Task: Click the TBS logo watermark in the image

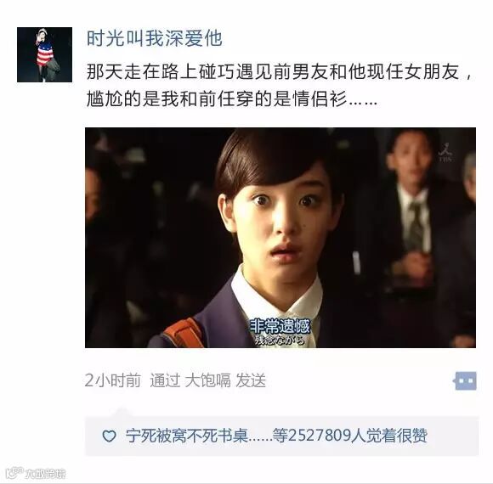Action: point(445,153)
